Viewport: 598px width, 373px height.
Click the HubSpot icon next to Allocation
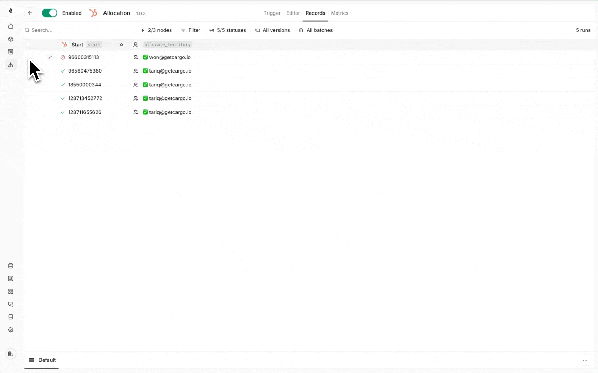(93, 13)
